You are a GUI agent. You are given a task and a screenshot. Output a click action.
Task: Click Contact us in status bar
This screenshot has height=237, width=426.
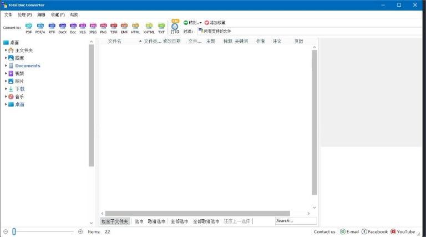tap(324, 232)
